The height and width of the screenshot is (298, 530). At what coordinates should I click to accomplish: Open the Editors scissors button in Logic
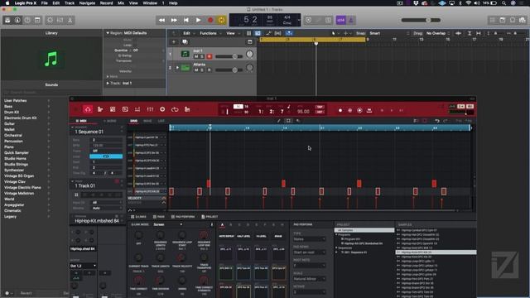tap(70, 20)
